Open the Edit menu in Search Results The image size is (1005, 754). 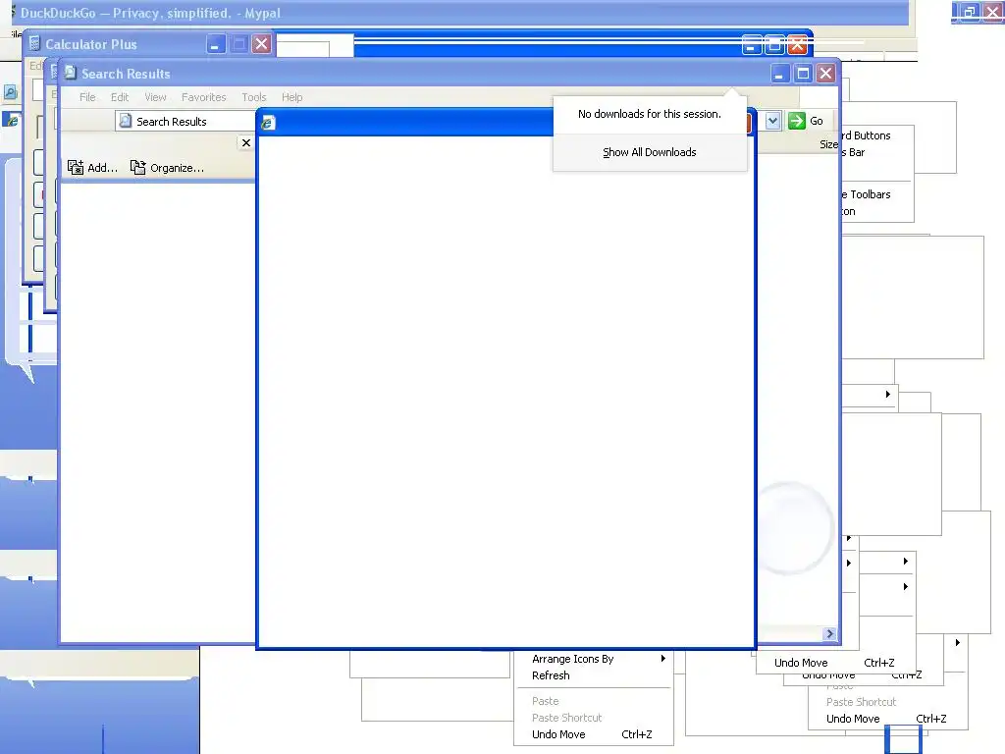tap(119, 97)
